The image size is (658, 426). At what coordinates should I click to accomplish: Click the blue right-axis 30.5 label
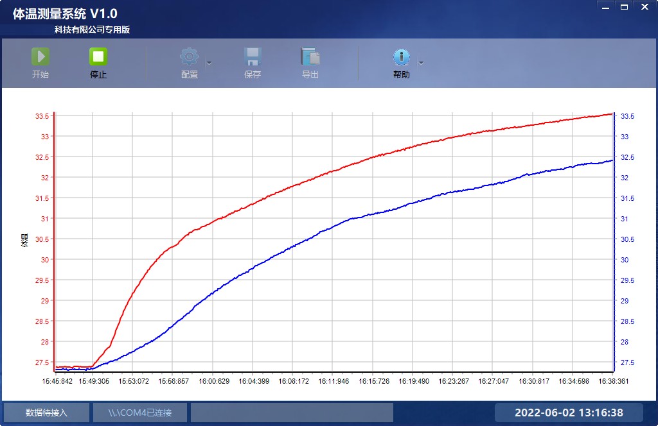pyautogui.click(x=627, y=239)
